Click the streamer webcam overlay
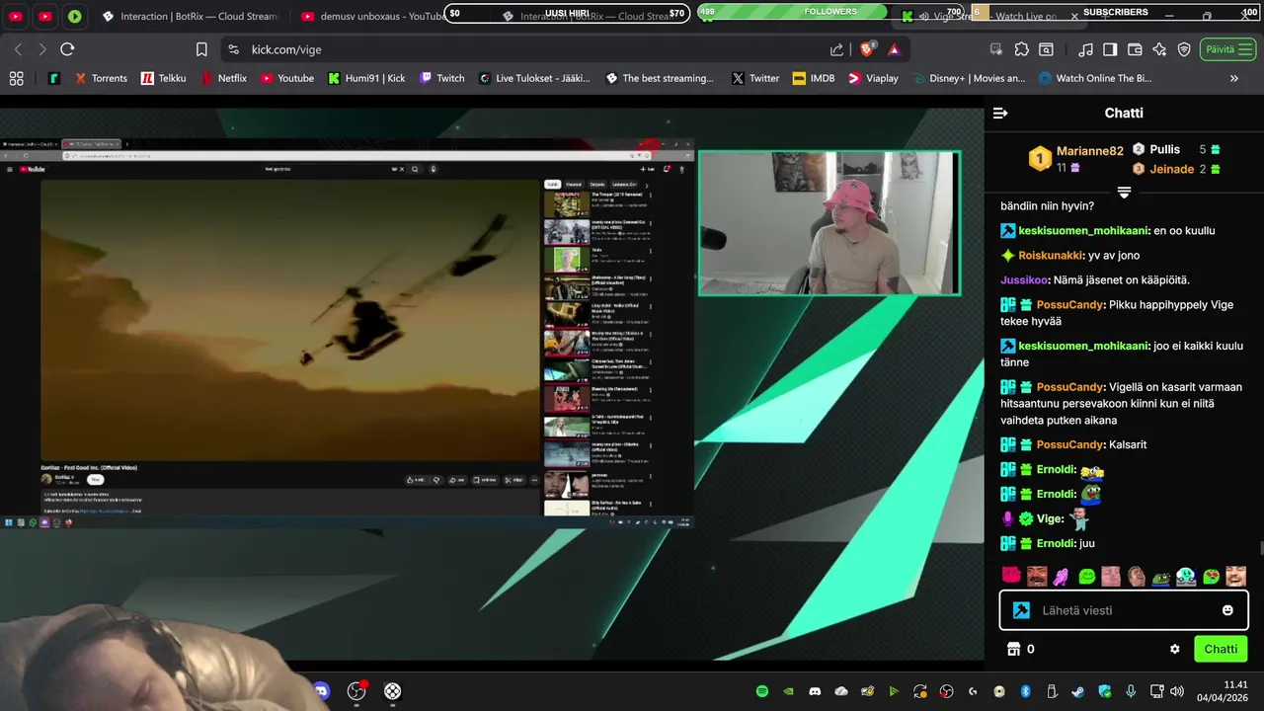The height and width of the screenshot is (711, 1264). [x=829, y=223]
